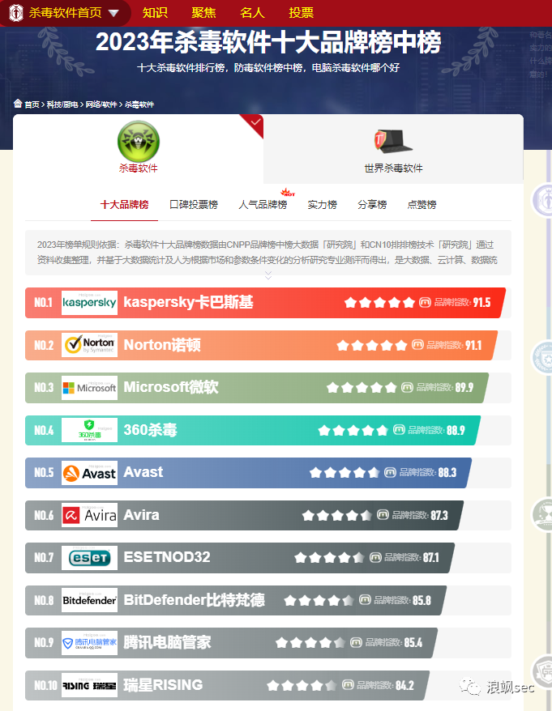Click 品牌指数 89.9 score text
The height and width of the screenshot is (711, 552).
445,387
